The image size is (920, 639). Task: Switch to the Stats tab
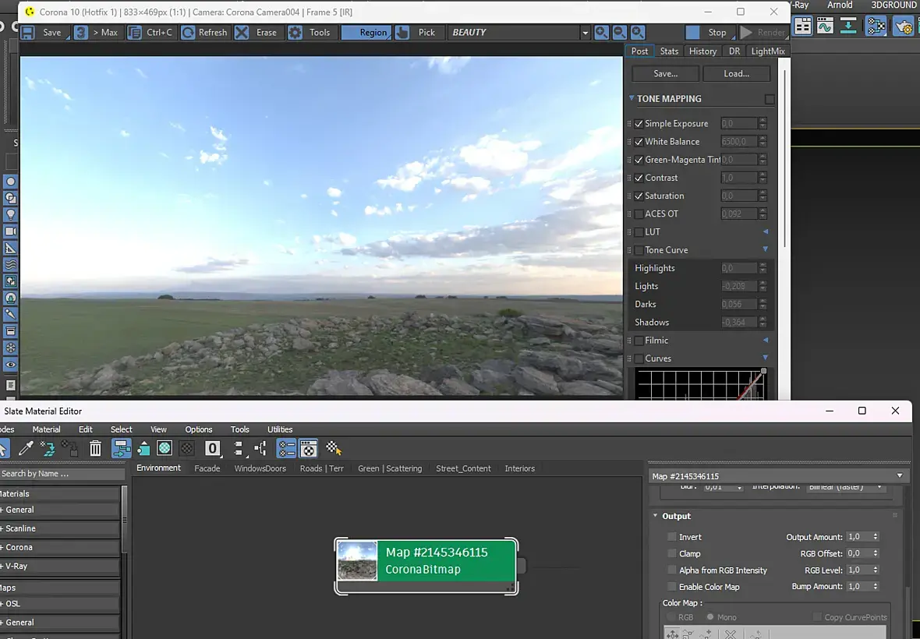point(669,51)
